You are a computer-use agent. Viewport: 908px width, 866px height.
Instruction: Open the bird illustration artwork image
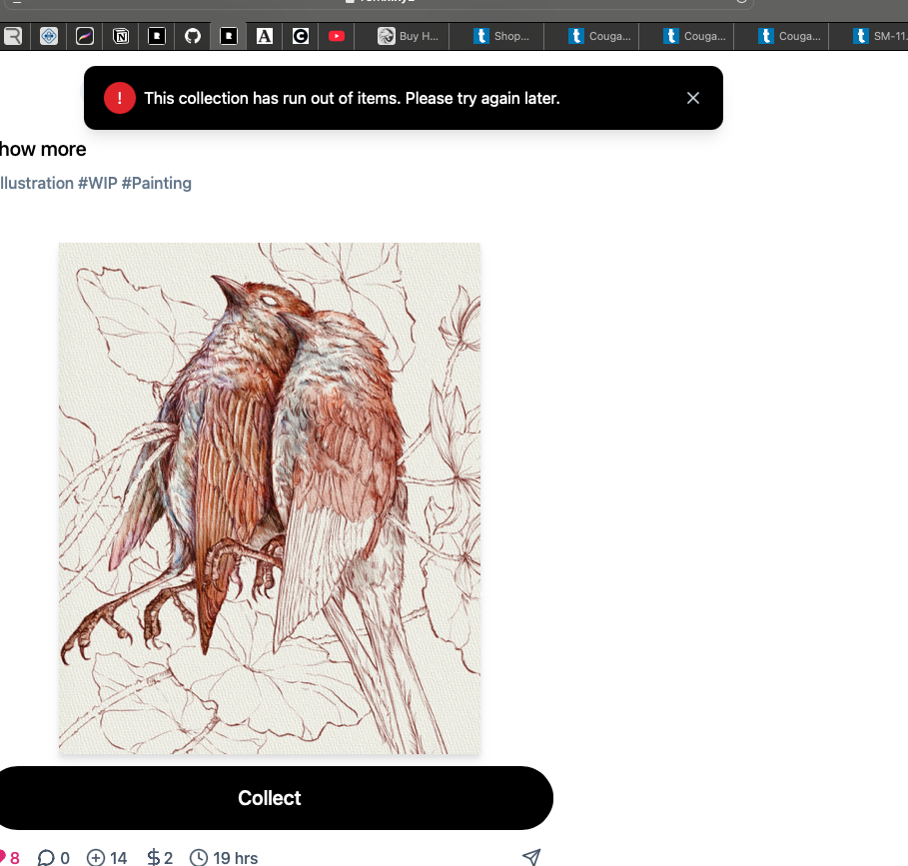270,498
